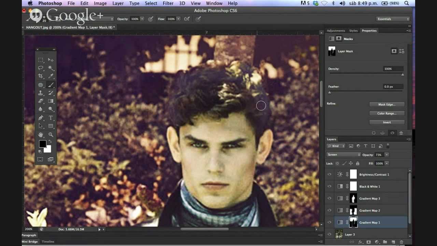Delete mask using Properties panel trash
Viewport: 437px width, 246px height.
click(x=401, y=133)
